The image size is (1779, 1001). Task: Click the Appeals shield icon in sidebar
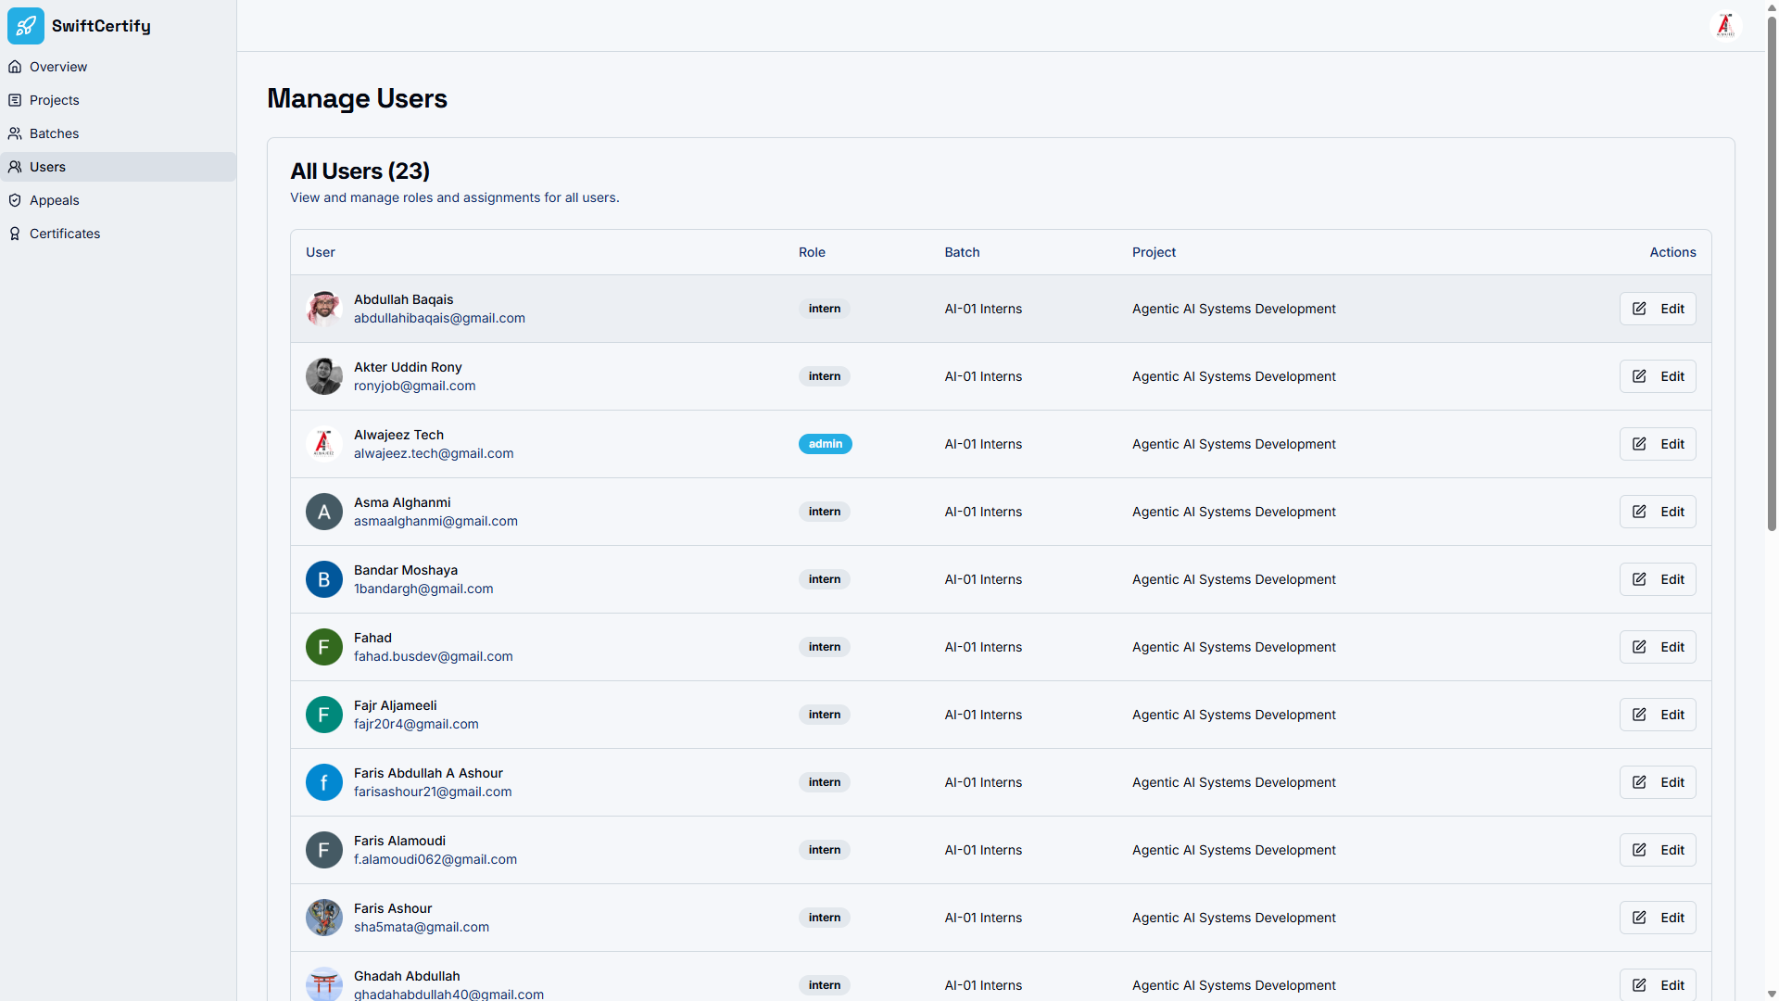pos(15,200)
